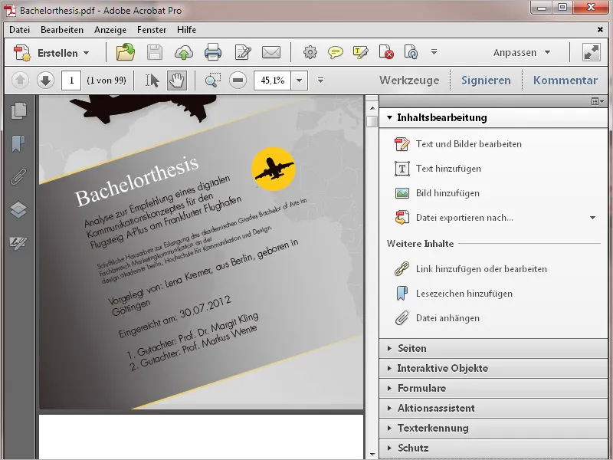Open the Hilfe menu

[186, 30]
